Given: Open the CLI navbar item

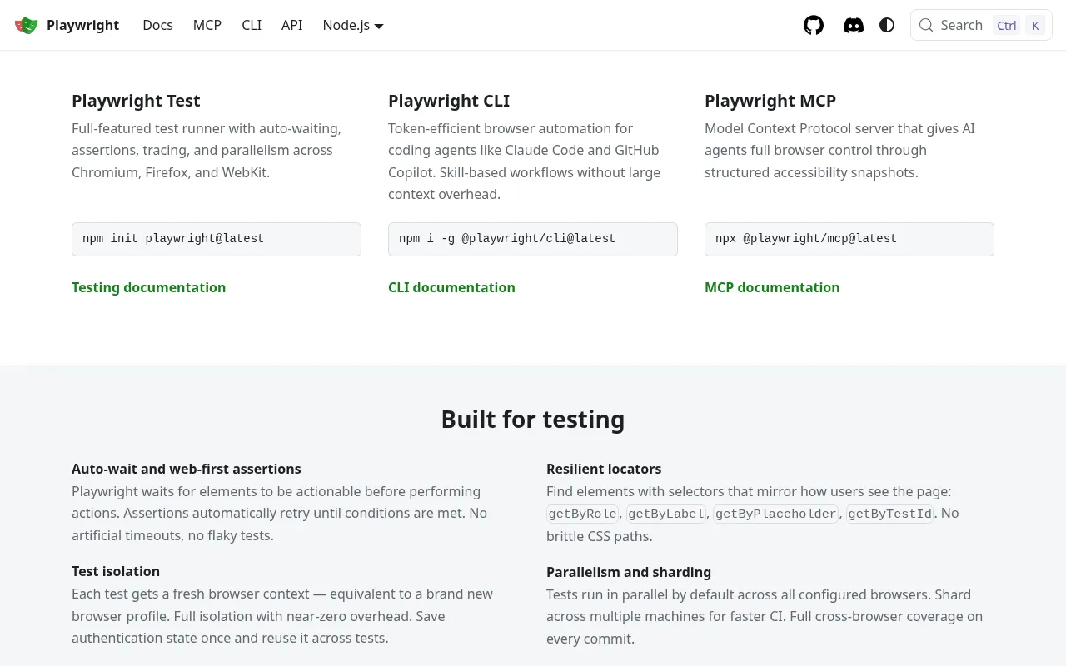Looking at the screenshot, I should pyautogui.click(x=252, y=25).
